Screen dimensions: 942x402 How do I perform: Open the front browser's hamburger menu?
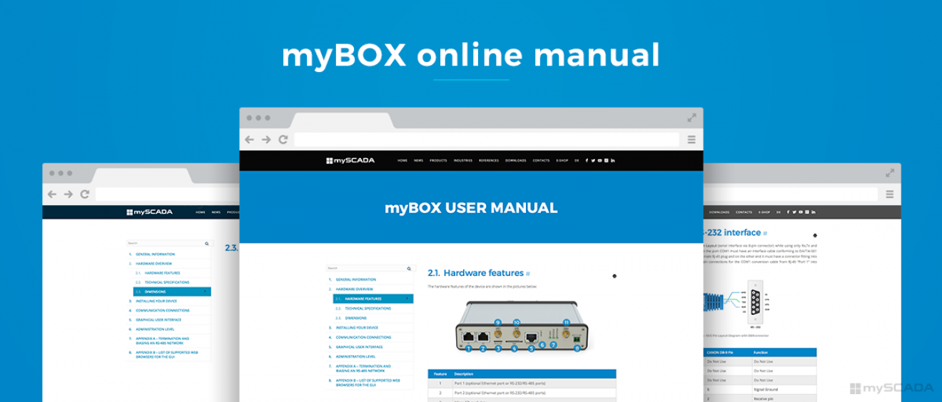point(691,139)
